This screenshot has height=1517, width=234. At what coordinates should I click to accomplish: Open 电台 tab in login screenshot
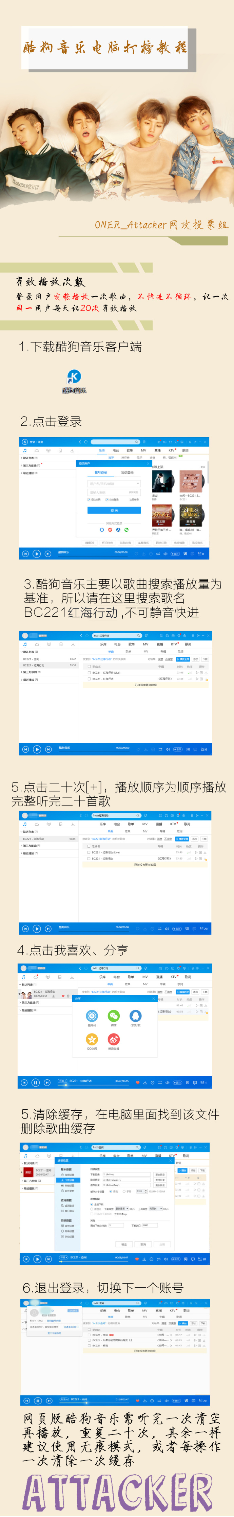pos(116,451)
